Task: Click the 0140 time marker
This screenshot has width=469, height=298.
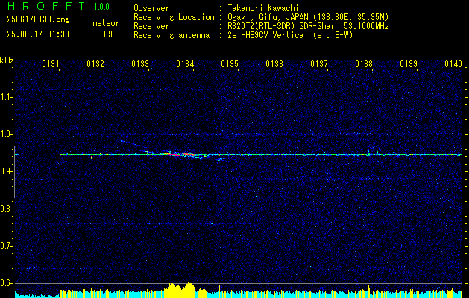Action: tap(453, 64)
